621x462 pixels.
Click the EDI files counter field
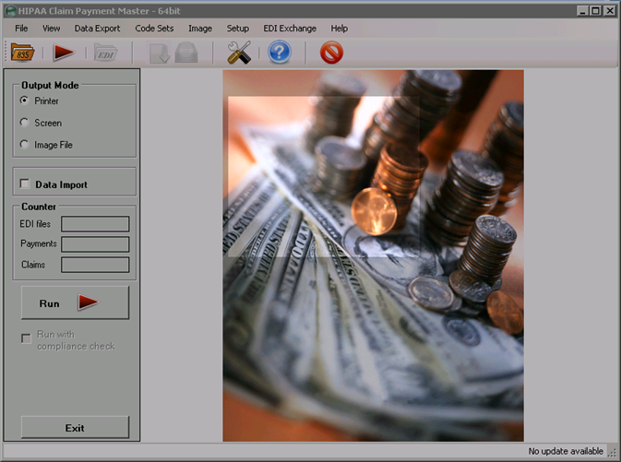click(x=95, y=223)
